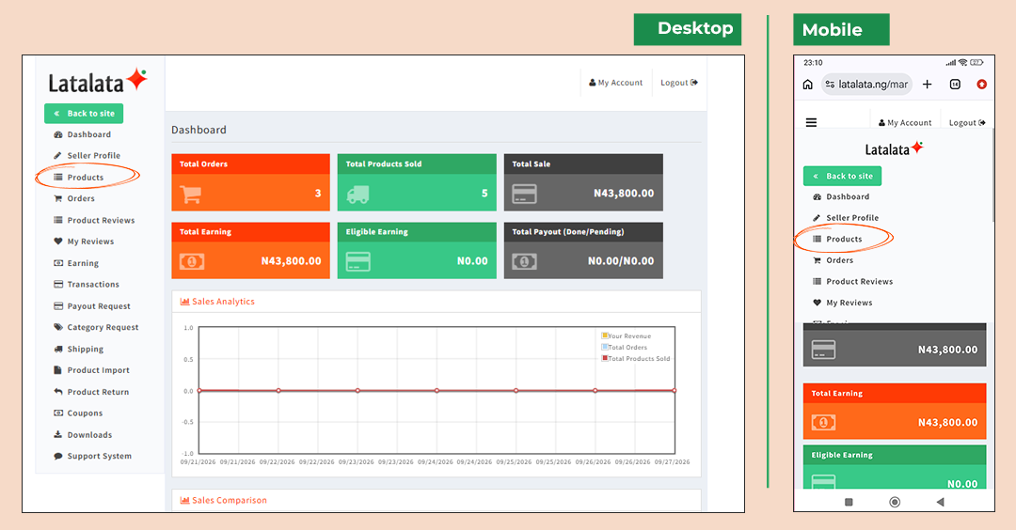Click mobile My Account link
This screenshot has height=530, width=1016.
(x=905, y=123)
